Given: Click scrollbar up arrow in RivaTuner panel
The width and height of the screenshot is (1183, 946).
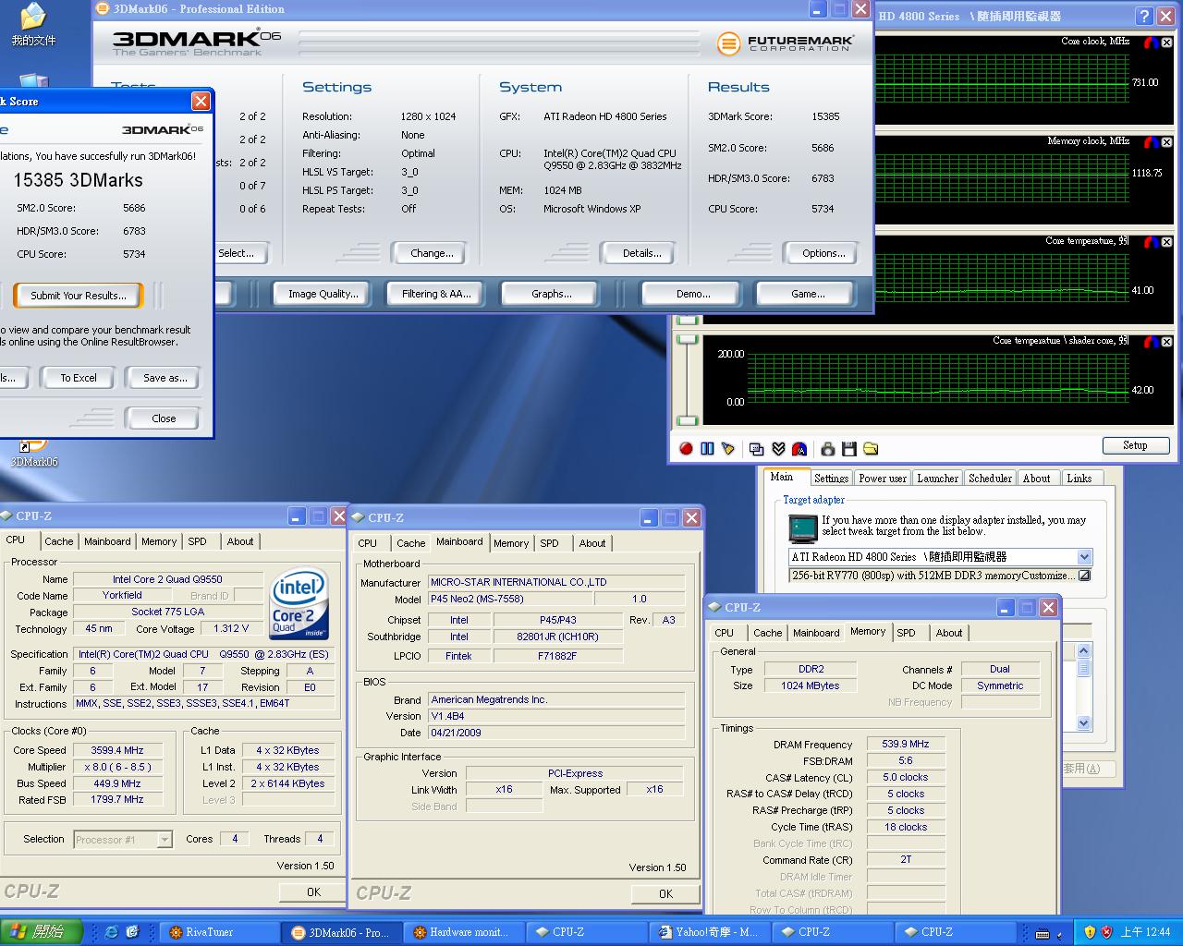Looking at the screenshot, I should pyautogui.click(x=1084, y=652).
